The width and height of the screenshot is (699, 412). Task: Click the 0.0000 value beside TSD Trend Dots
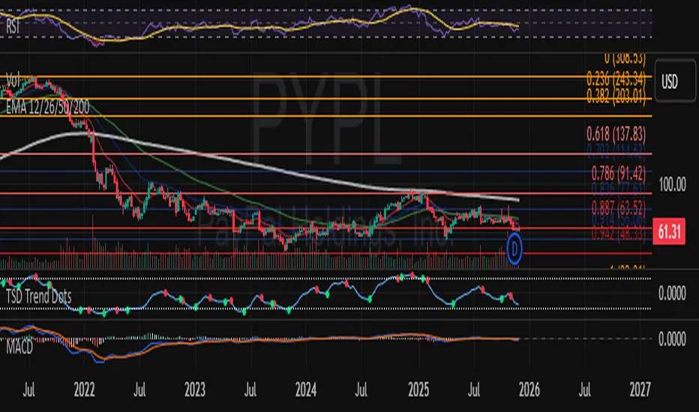coord(672,294)
